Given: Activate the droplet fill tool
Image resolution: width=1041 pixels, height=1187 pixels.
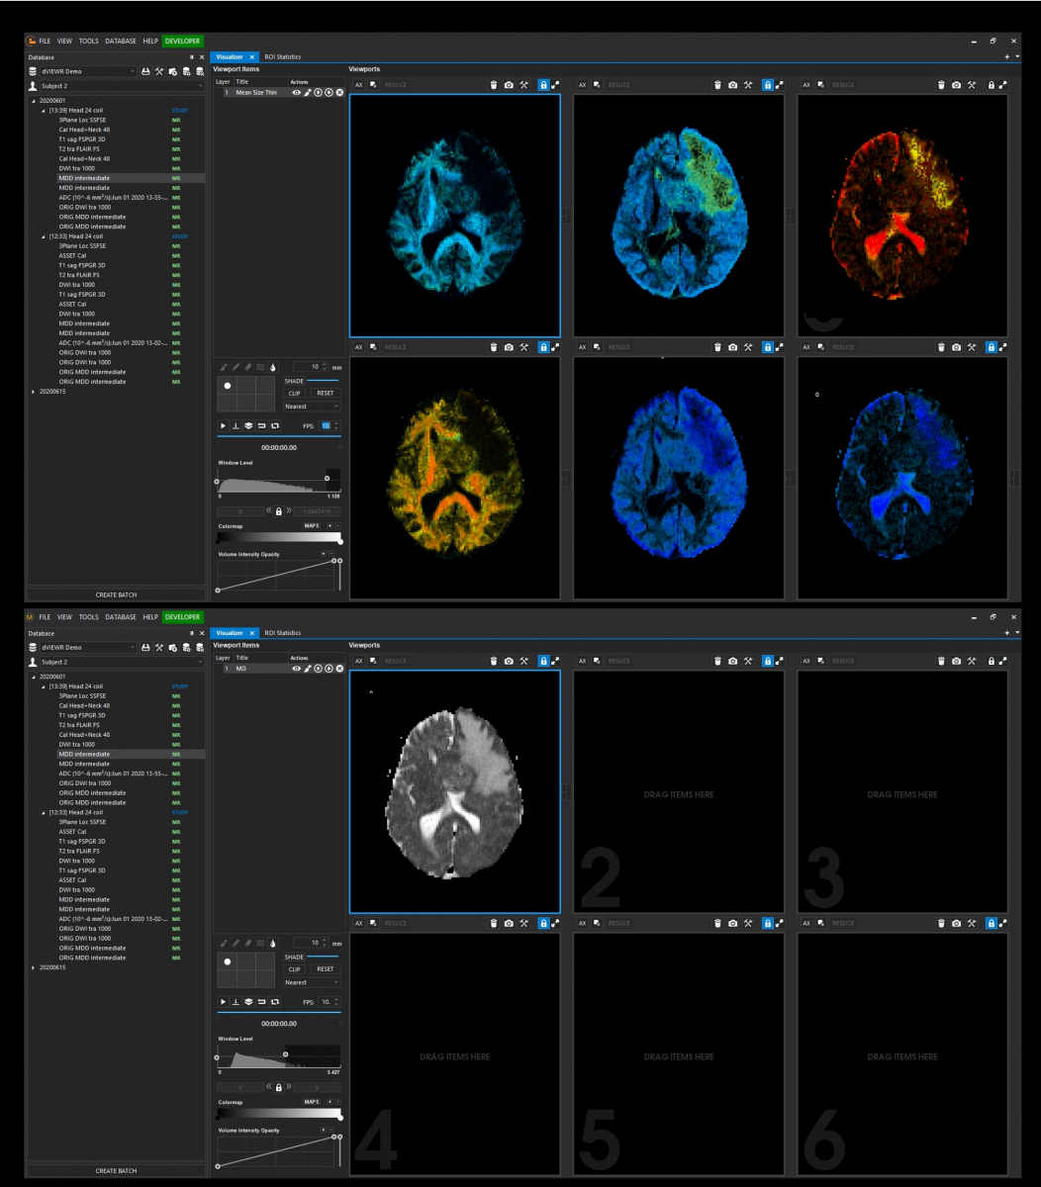Looking at the screenshot, I should pyautogui.click(x=272, y=367).
